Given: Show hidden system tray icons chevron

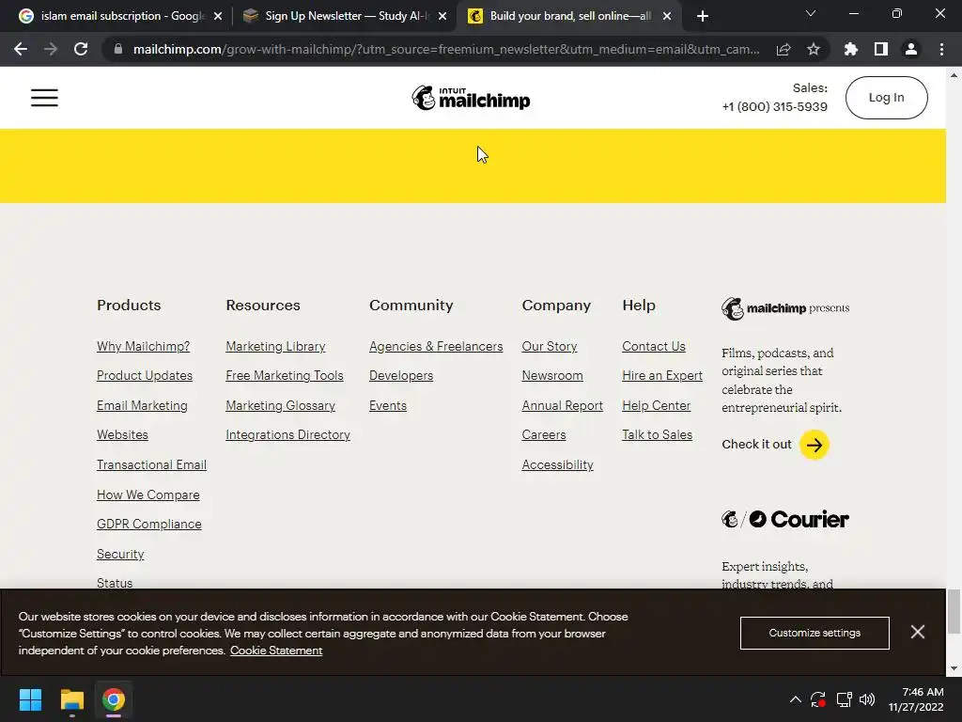Looking at the screenshot, I should pyautogui.click(x=795, y=699).
